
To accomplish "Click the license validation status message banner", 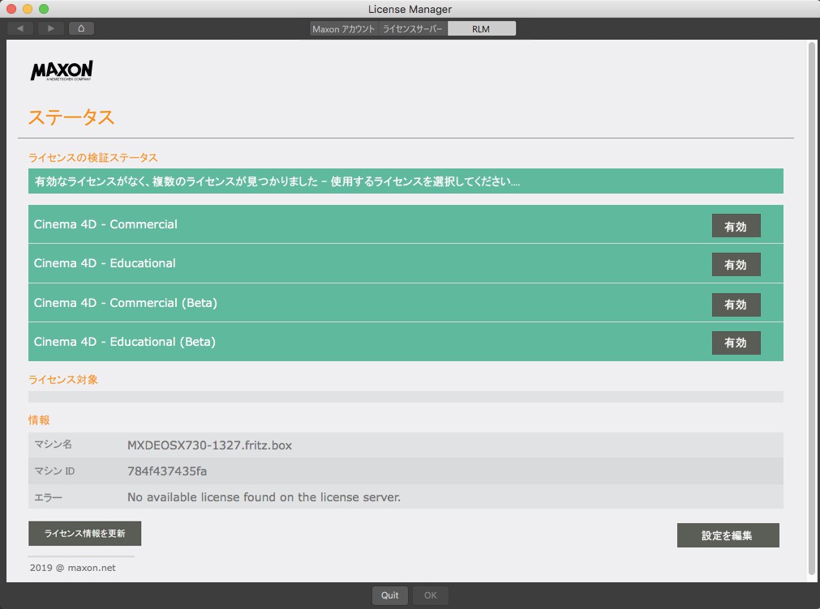I will coord(406,181).
